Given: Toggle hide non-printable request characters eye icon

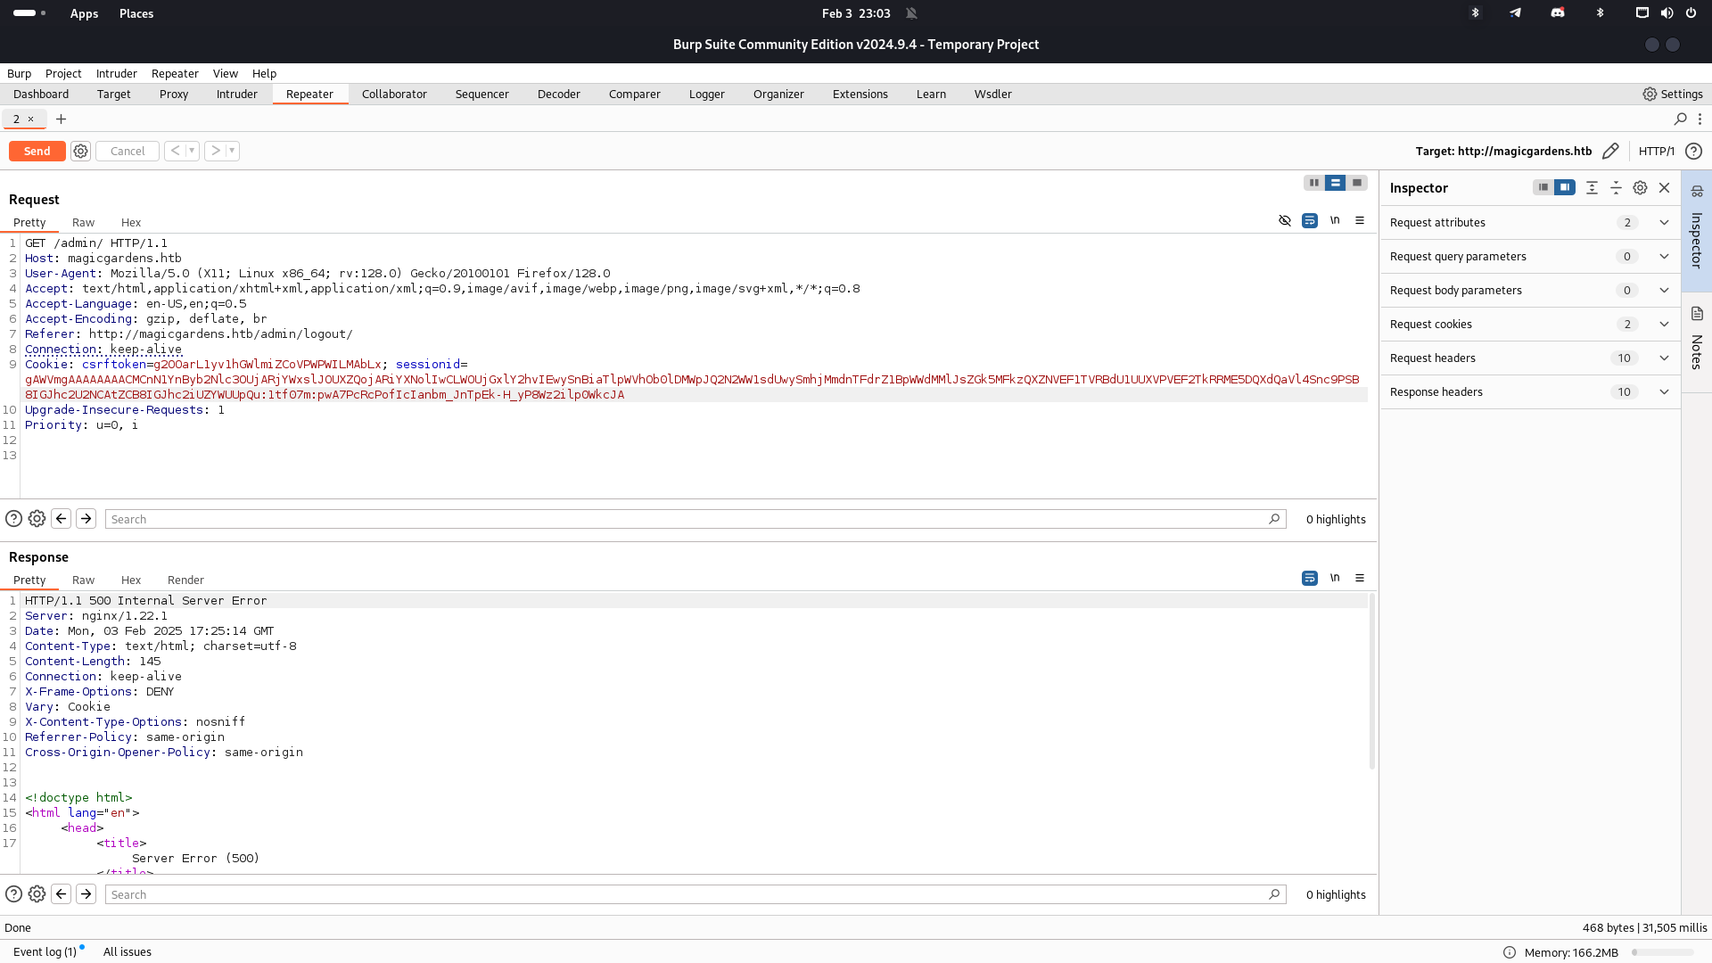Looking at the screenshot, I should tap(1285, 220).
